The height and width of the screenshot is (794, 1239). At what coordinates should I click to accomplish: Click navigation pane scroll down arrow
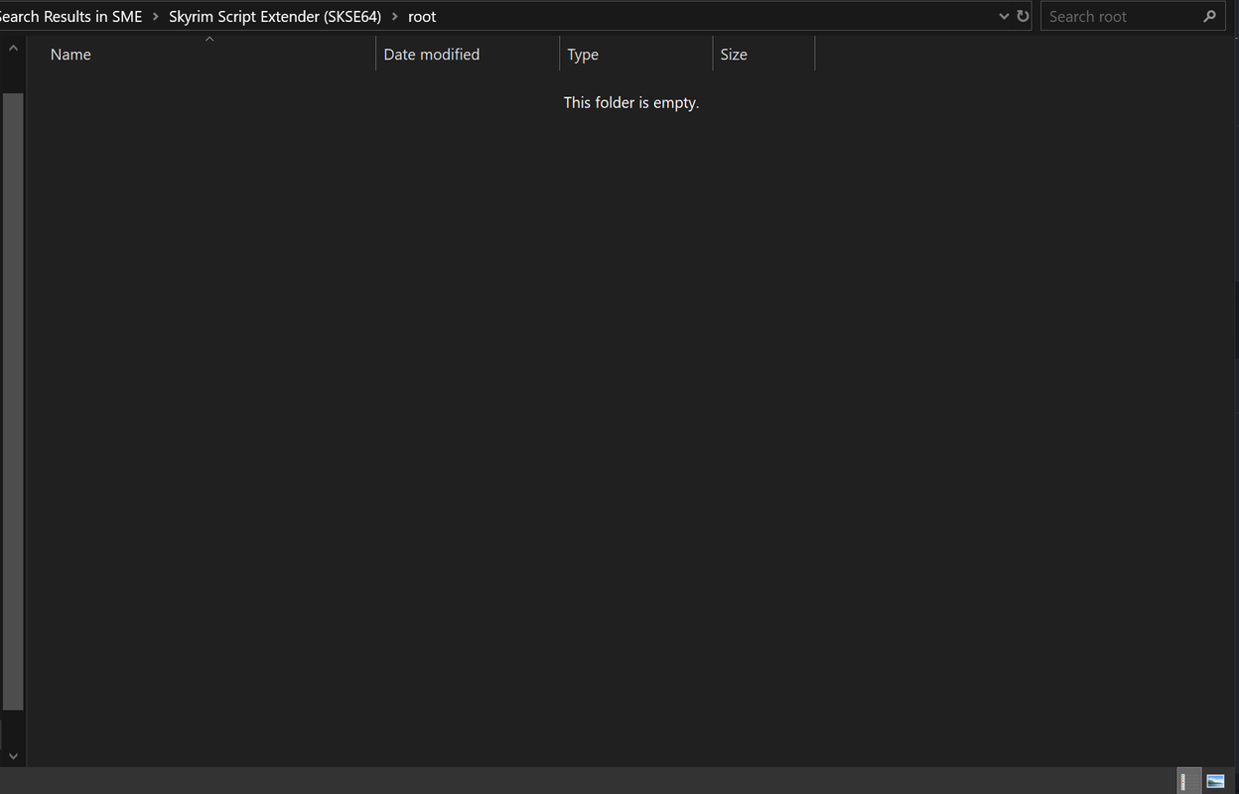pyautogui.click(x=13, y=756)
